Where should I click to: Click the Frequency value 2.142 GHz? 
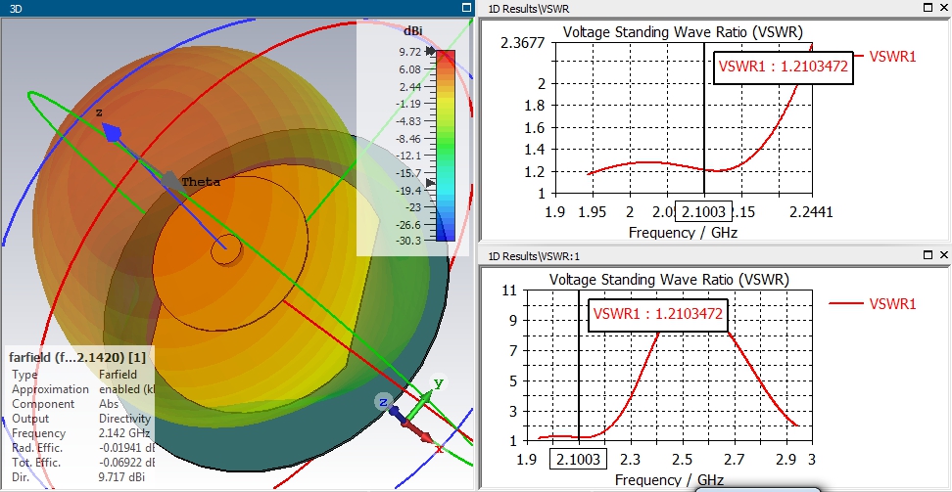pos(123,433)
